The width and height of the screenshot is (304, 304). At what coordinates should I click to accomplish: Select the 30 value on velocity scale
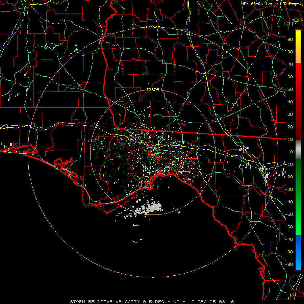(x=290, y=115)
